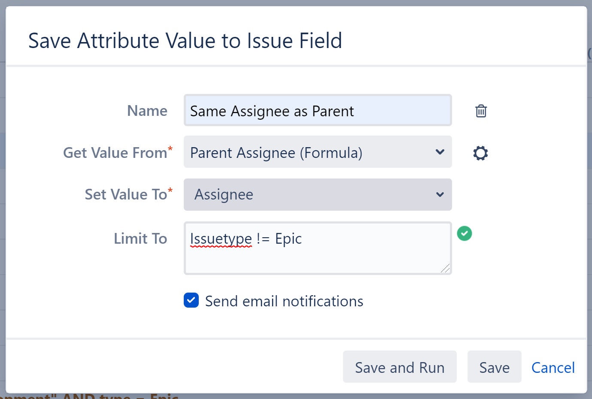592x399 pixels.
Task: Click the trash icon to delete effector
Action: 481,111
